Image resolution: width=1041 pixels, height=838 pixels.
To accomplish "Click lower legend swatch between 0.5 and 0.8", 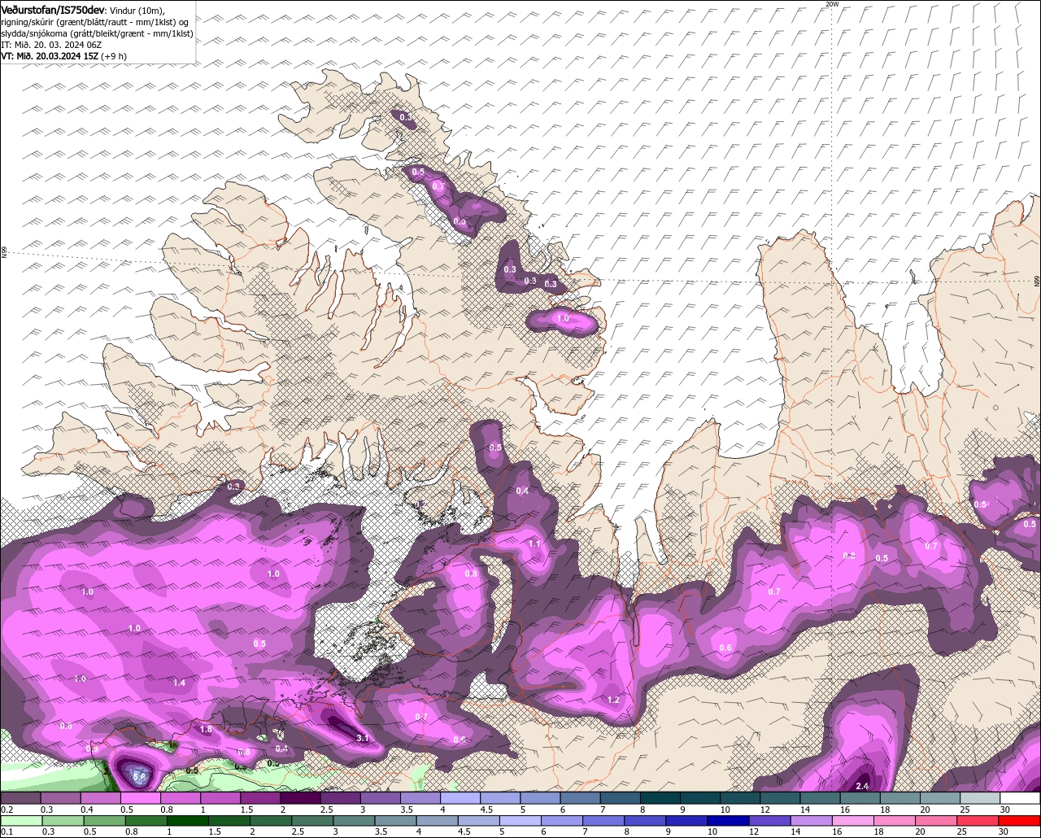I will [102, 820].
